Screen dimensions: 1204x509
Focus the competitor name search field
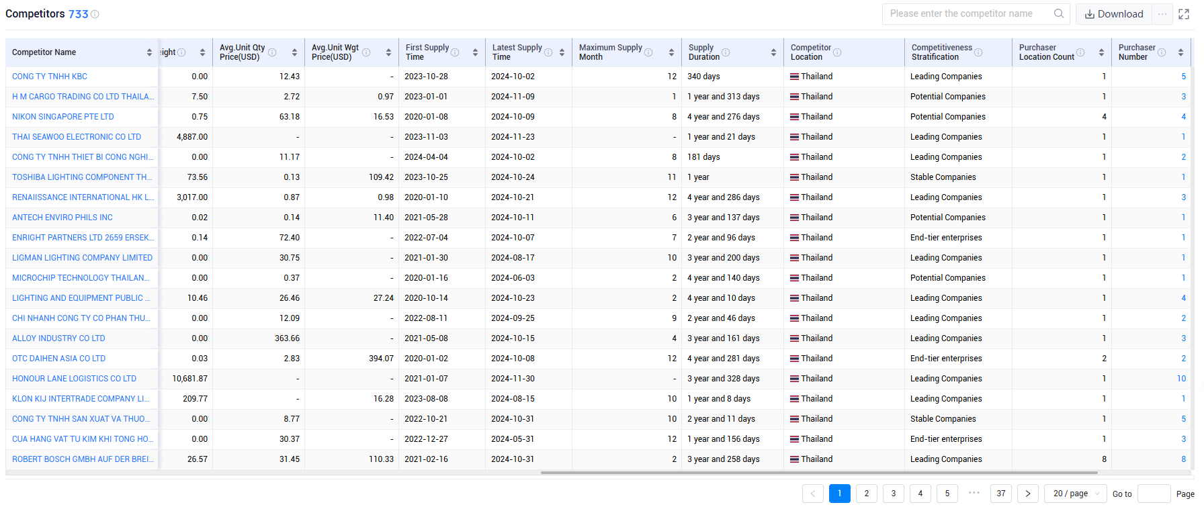point(967,13)
